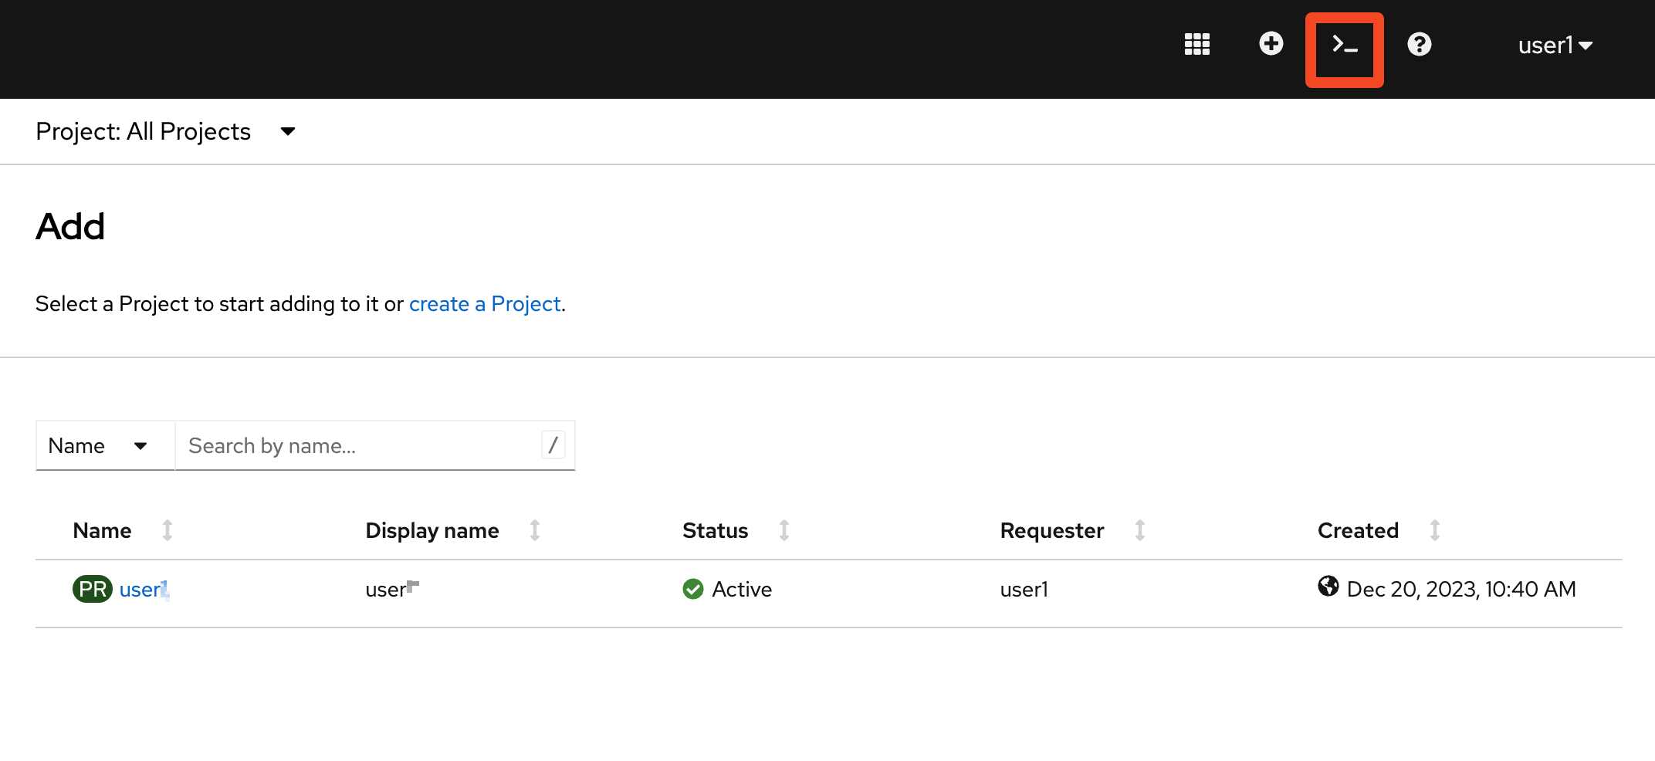Viewport: 1655px width, 761px height.
Task: Click sort arrows icon beside Display name
Action: [x=535, y=530]
